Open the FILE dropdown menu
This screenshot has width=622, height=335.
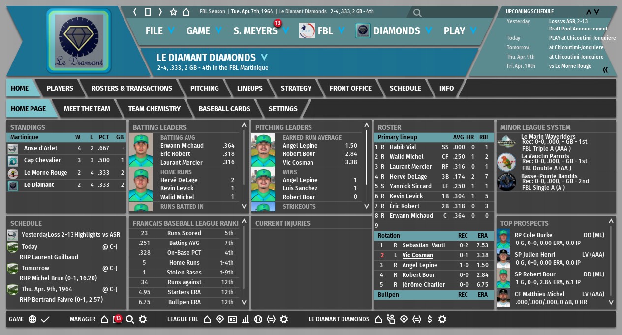coord(160,31)
